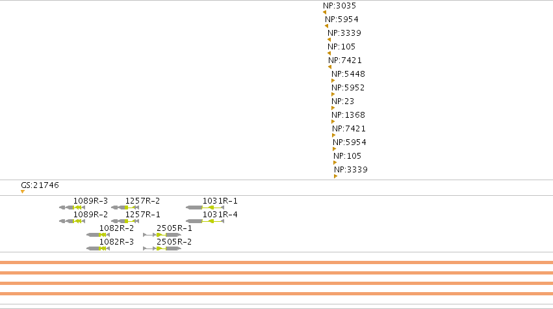Select the 1089R-2 transcript name
The height and width of the screenshot is (309, 553).
coord(90,215)
